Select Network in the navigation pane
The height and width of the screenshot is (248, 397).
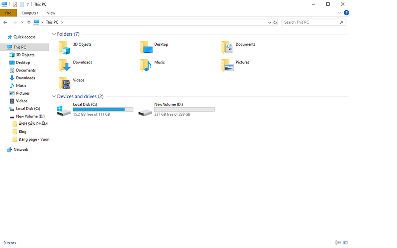21,149
